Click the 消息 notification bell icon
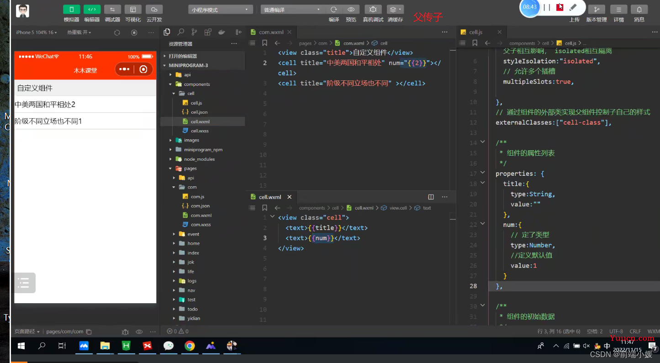The image size is (660, 363). pos(639,10)
